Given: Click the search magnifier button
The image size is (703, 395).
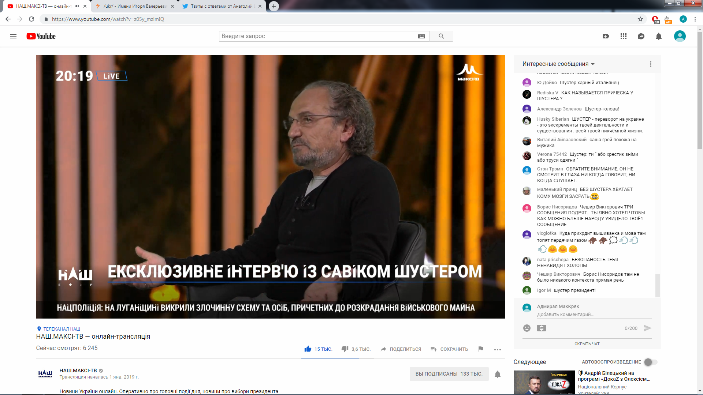Looking at the screenshot, I should [x=441, y=36].
